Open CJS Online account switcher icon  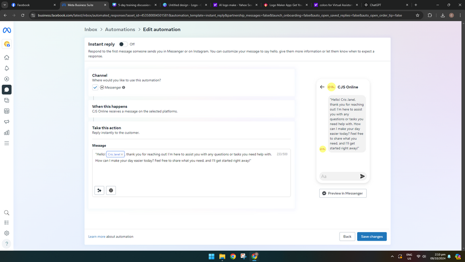coord(7,44)
